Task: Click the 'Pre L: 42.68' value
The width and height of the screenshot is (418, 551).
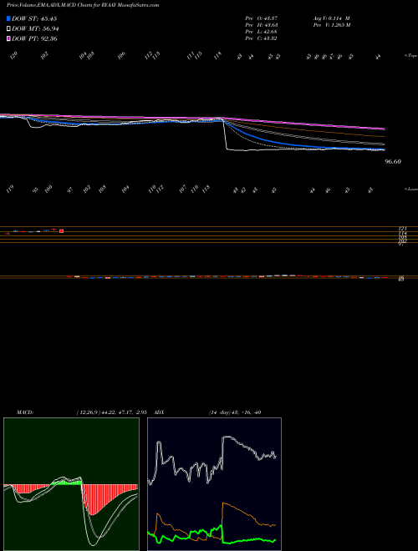Action: [x=262, y=32]
